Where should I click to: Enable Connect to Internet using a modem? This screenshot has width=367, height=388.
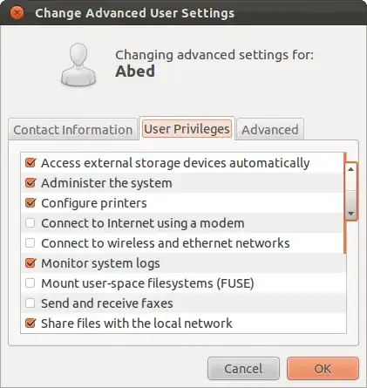[x=31, y=223]
